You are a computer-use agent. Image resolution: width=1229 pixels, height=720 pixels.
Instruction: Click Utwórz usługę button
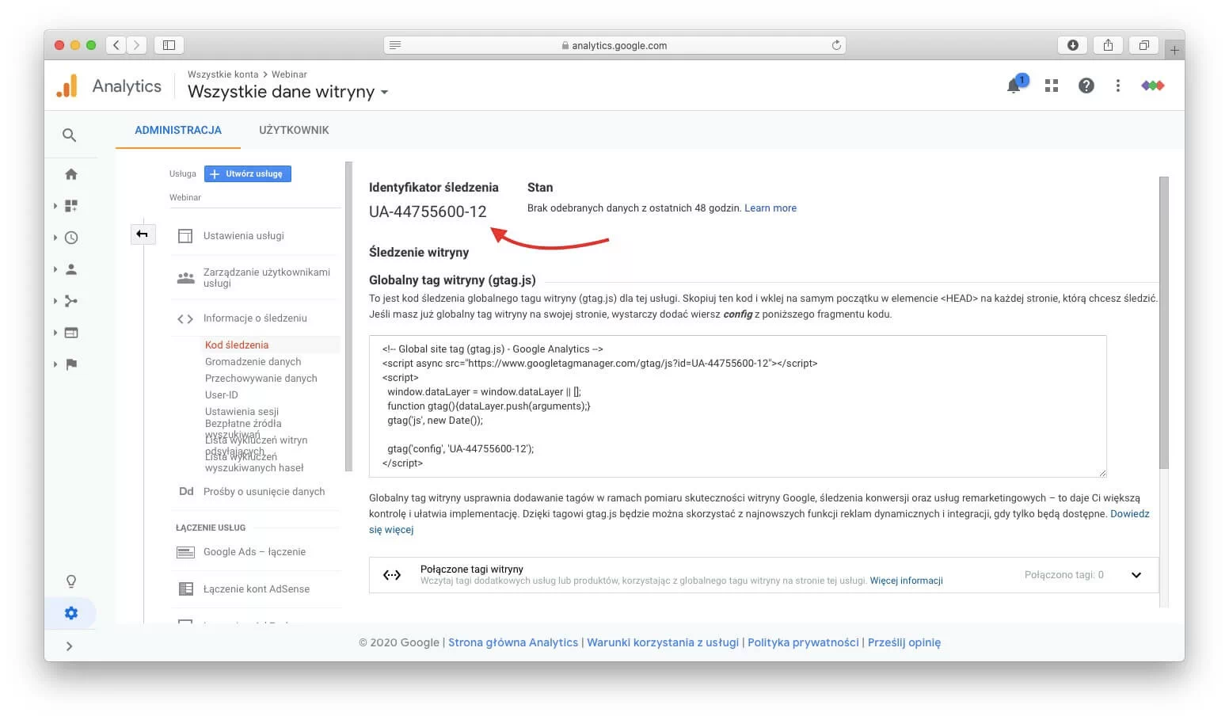pos(248,173)
